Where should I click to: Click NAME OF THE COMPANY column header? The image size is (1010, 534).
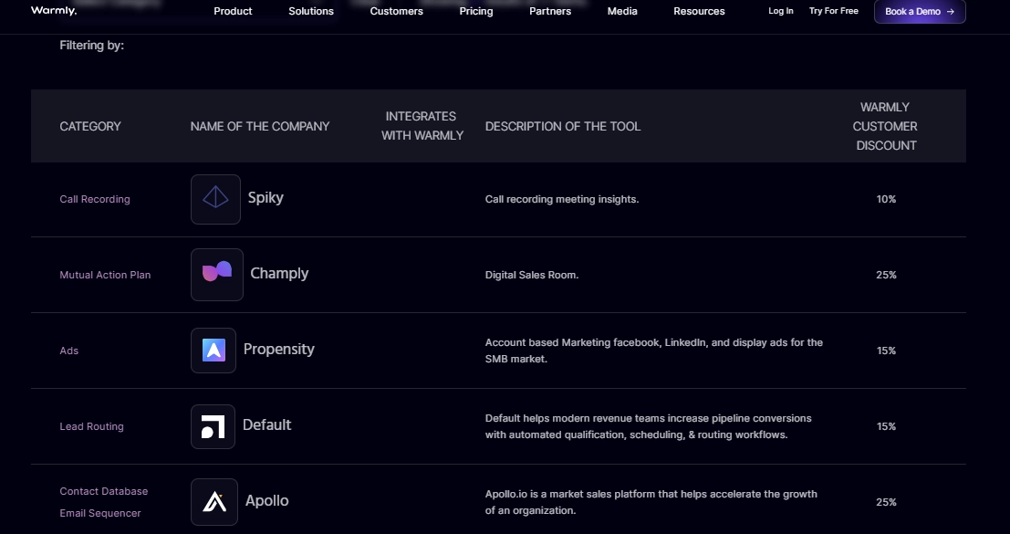point(260,126)
